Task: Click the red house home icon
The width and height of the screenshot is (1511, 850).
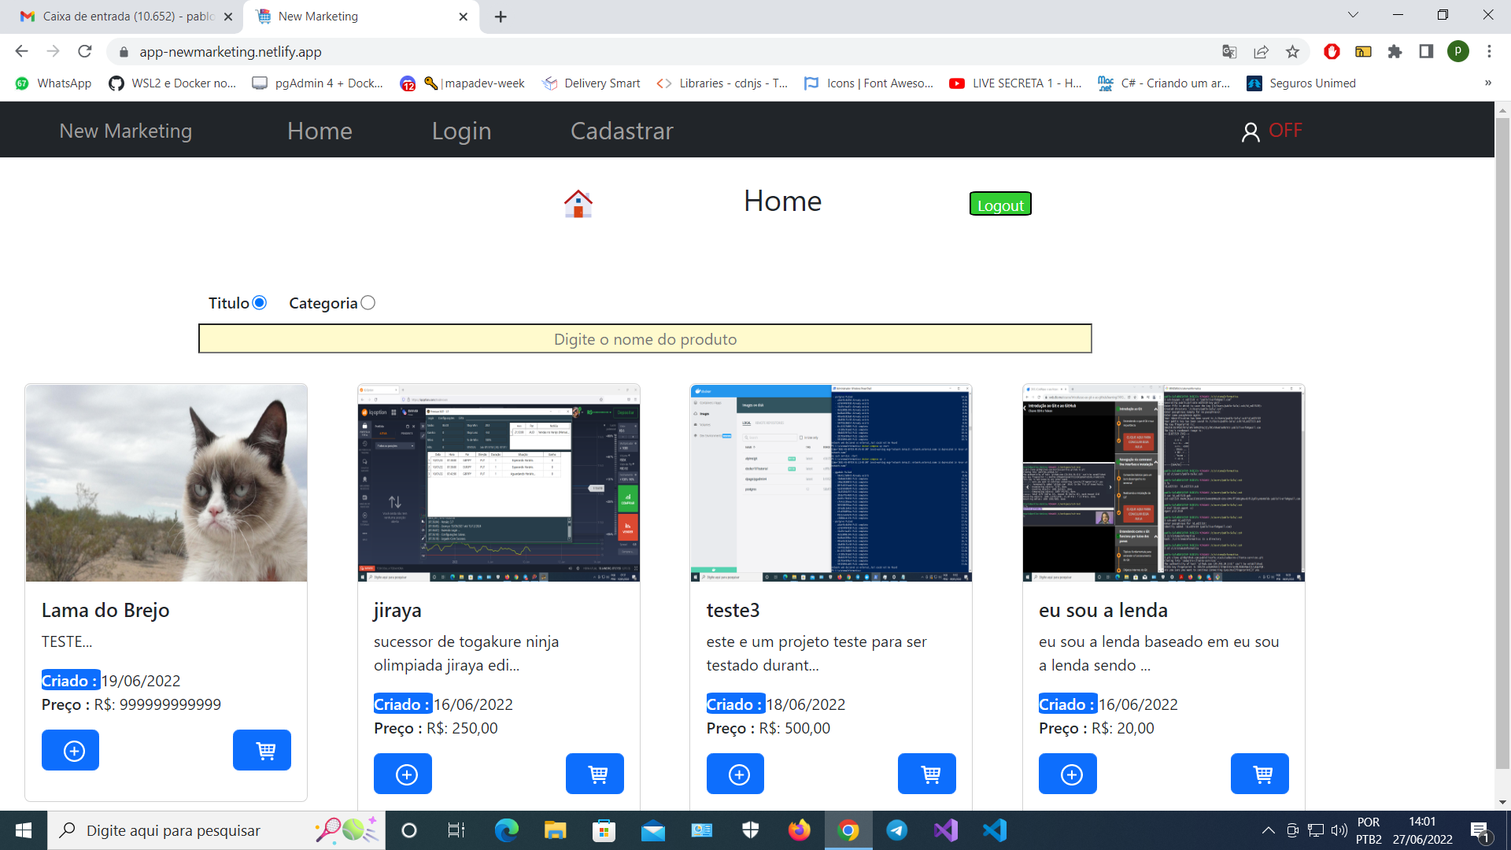Action: click(x=578, y=204)
